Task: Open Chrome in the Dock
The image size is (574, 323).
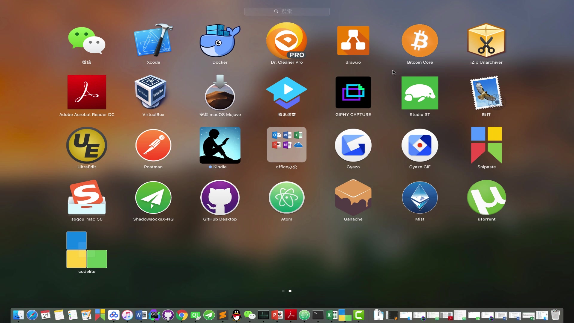Action: pyautogui.click(x=181, y=315)
